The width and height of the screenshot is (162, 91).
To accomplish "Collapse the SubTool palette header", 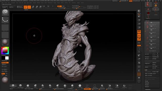I will click(x=147, y=21).
